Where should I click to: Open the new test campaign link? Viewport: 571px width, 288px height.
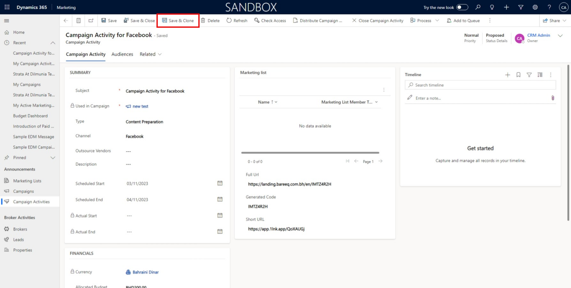point(140,106)
